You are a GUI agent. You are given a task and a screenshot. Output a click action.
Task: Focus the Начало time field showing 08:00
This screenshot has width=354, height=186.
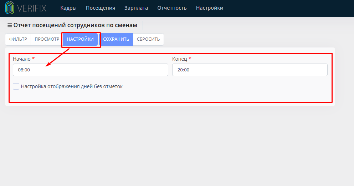point(91,70)
